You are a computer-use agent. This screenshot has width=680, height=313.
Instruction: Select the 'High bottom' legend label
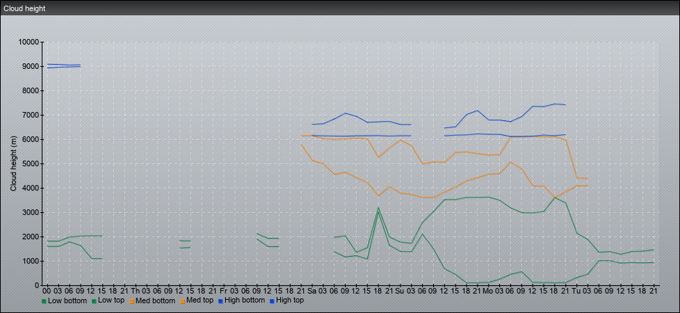(243, 300)
